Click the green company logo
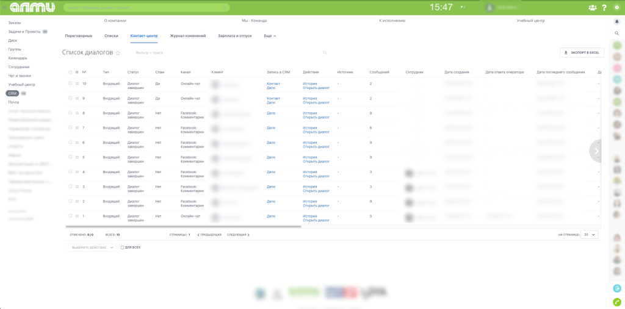Viewport: 625px width, 309px height. click(x=32, y=7)
